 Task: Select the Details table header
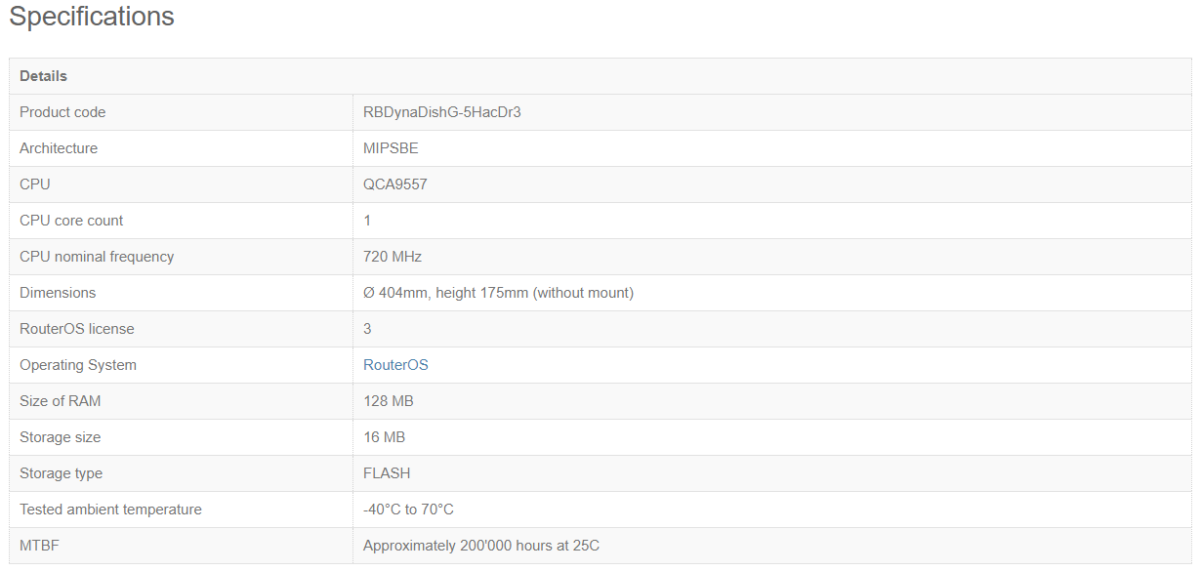[43, 76]
